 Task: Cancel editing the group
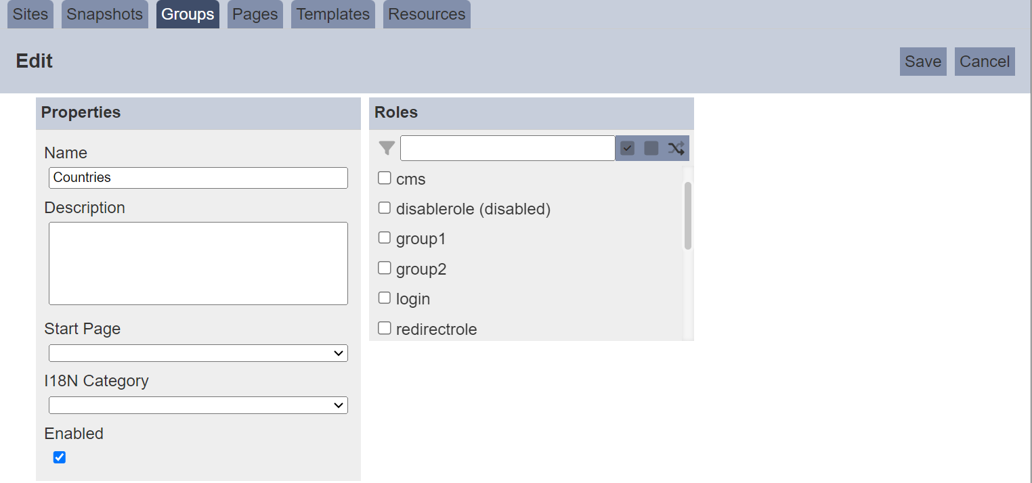[985, 62]
